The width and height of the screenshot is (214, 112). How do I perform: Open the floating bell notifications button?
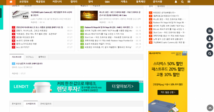point(209,46)
